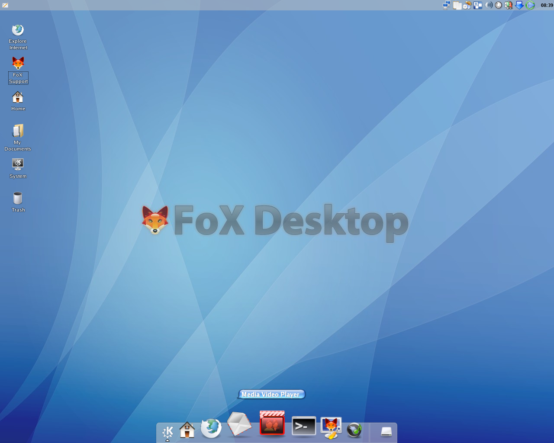The height and width of the screenshot is (443, 554).
Task: Open the mail envelope in the dock
Action: coord(239,424)
